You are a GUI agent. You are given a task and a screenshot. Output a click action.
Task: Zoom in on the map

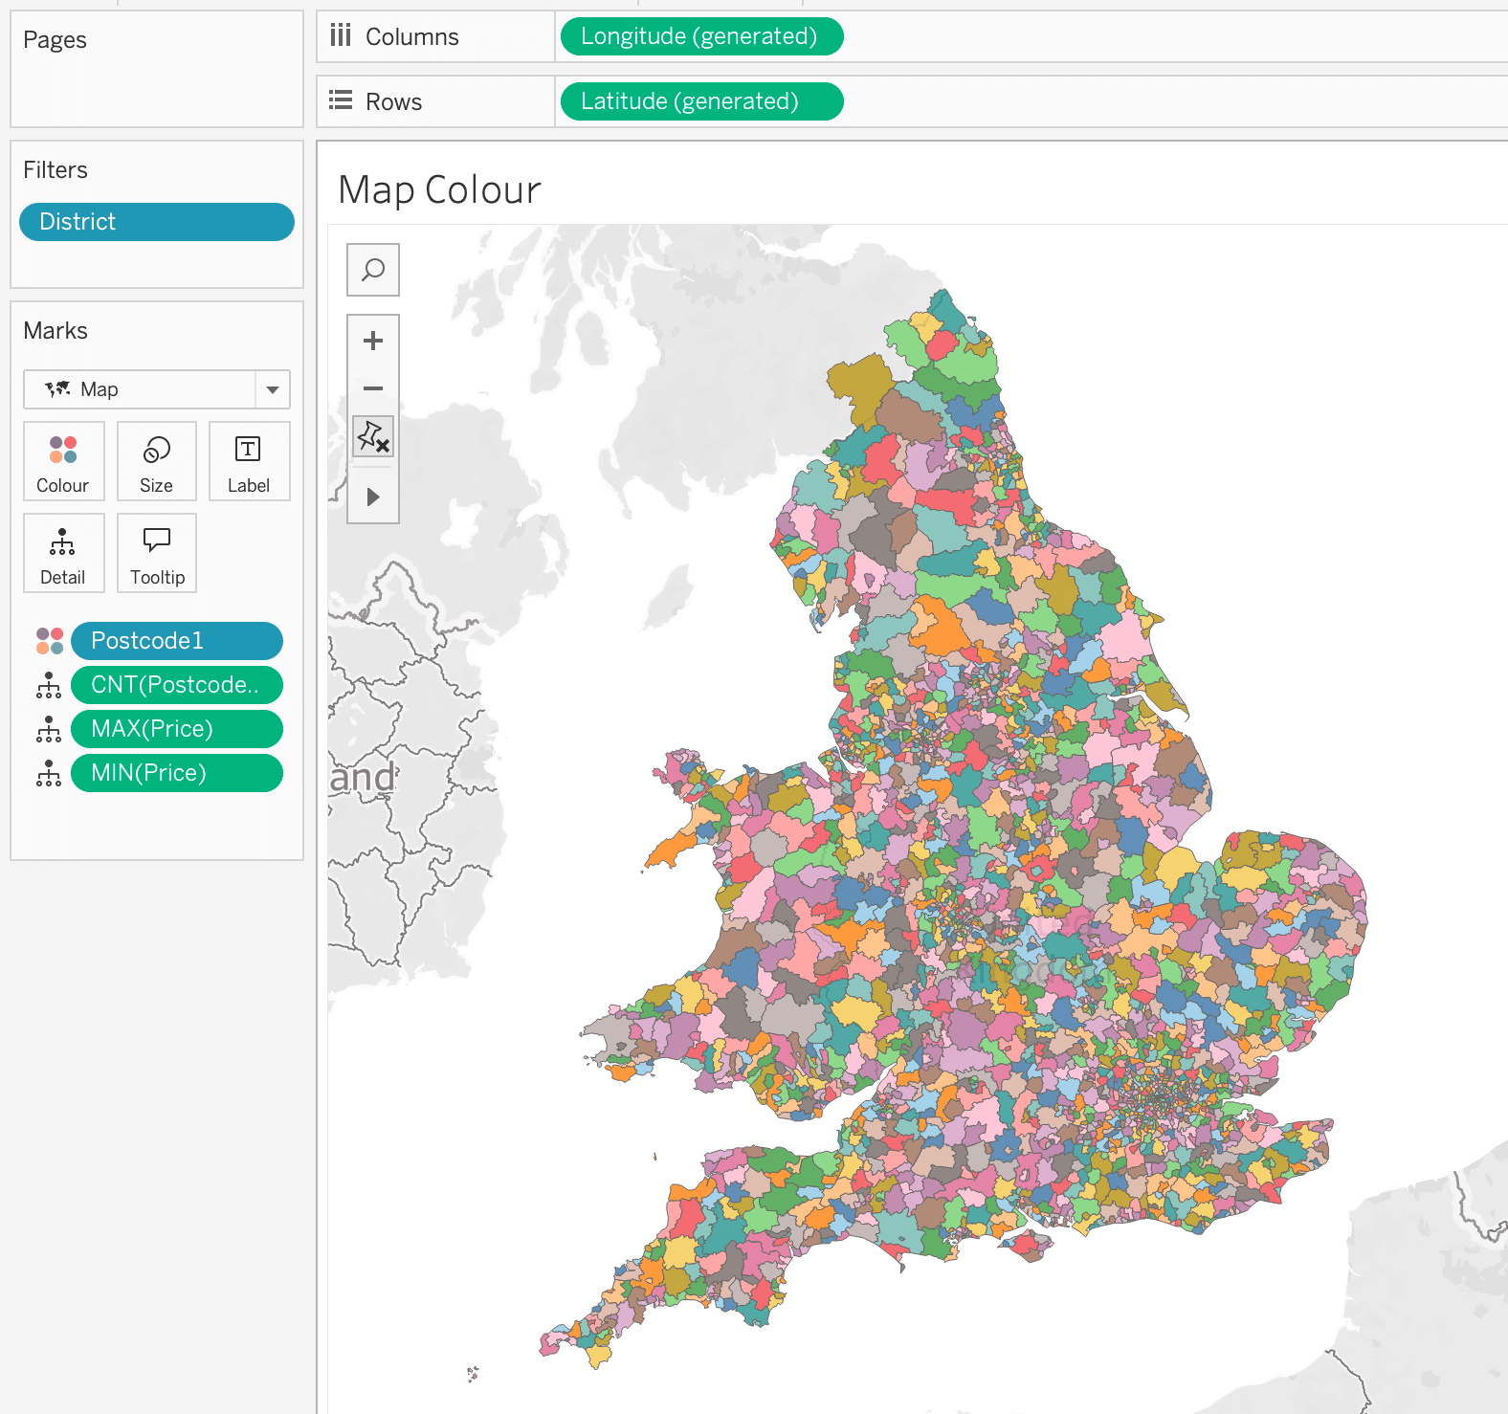(x=373, y=341)
